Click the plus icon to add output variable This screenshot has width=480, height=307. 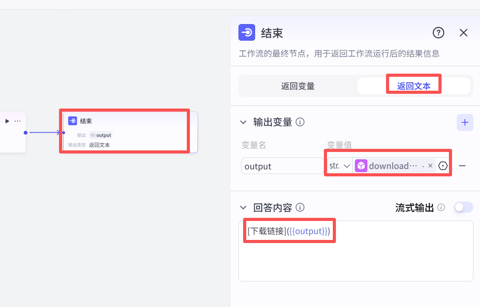click(x=465, y=122)
